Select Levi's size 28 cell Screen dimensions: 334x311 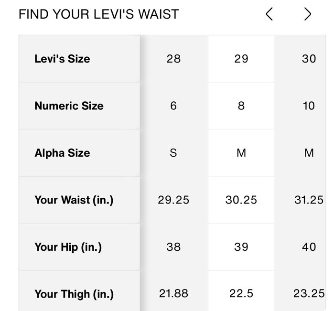(174, 59)
